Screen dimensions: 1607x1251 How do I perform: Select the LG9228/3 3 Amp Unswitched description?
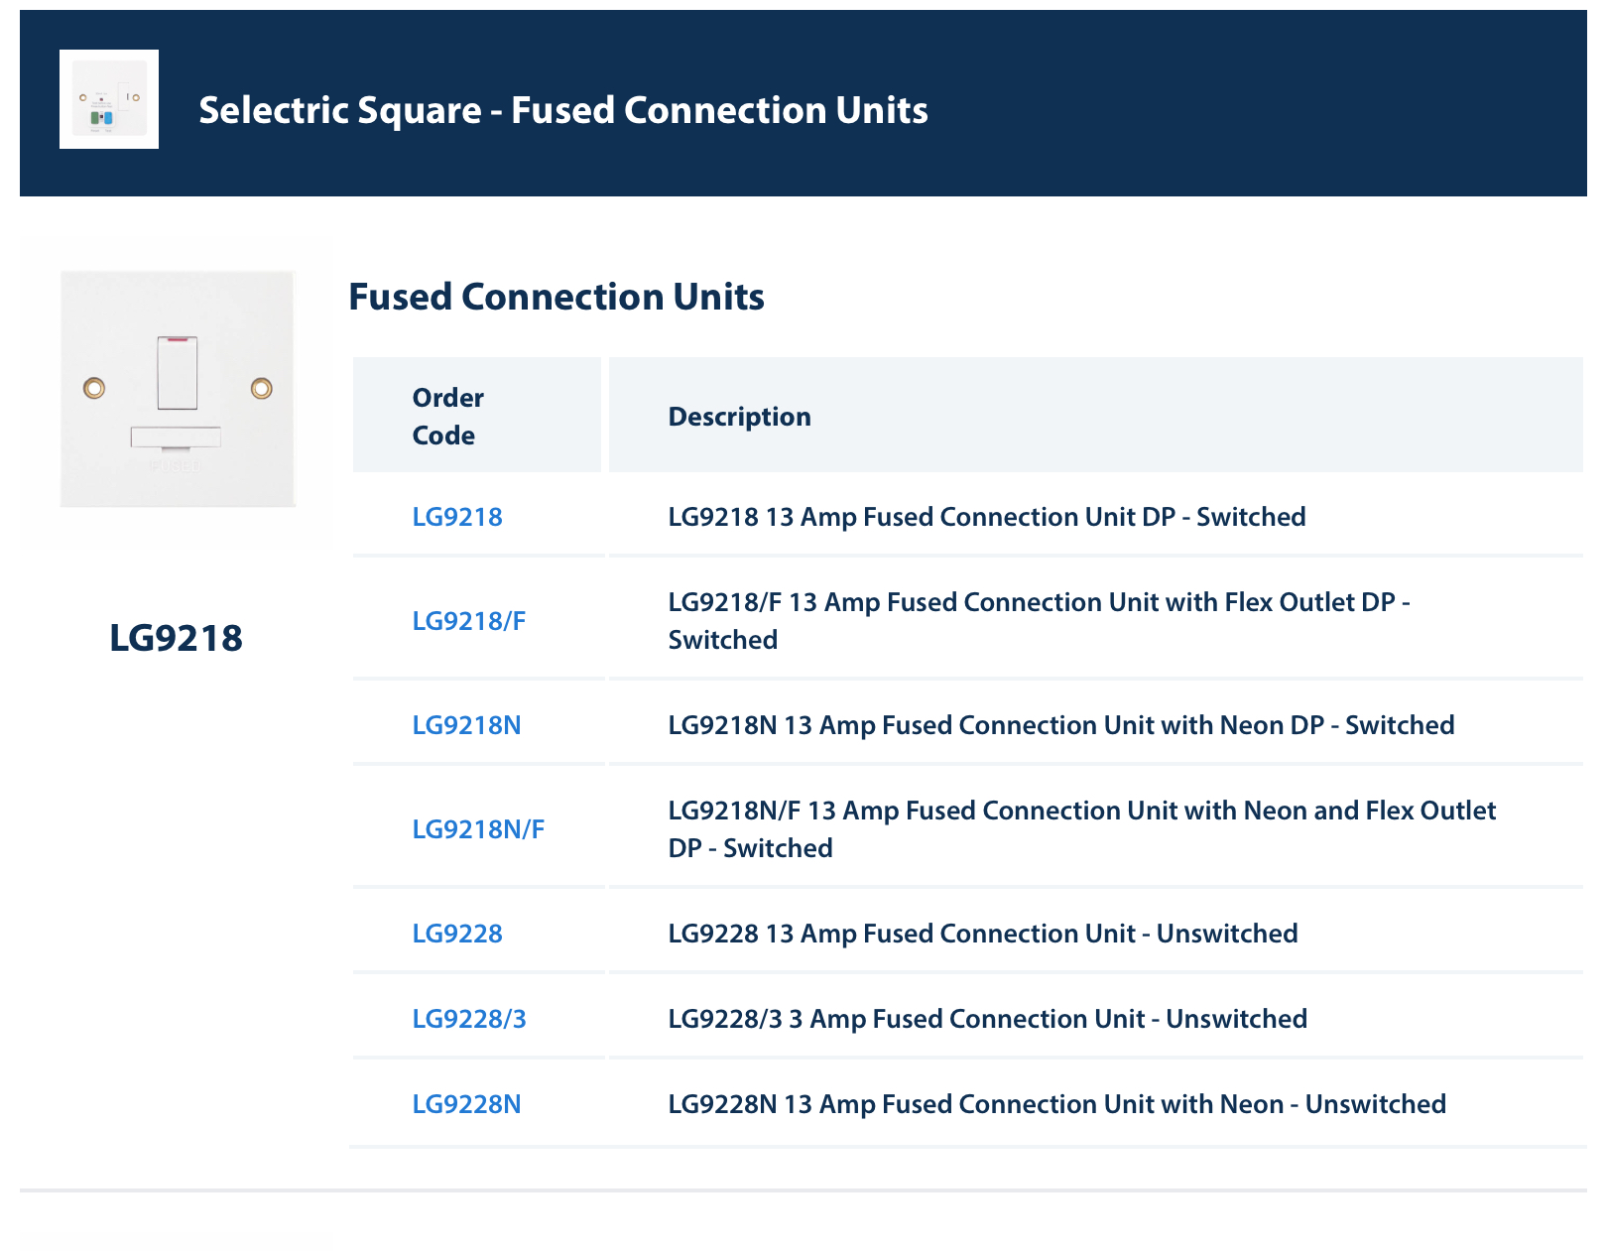click(x=988, y=1019)
